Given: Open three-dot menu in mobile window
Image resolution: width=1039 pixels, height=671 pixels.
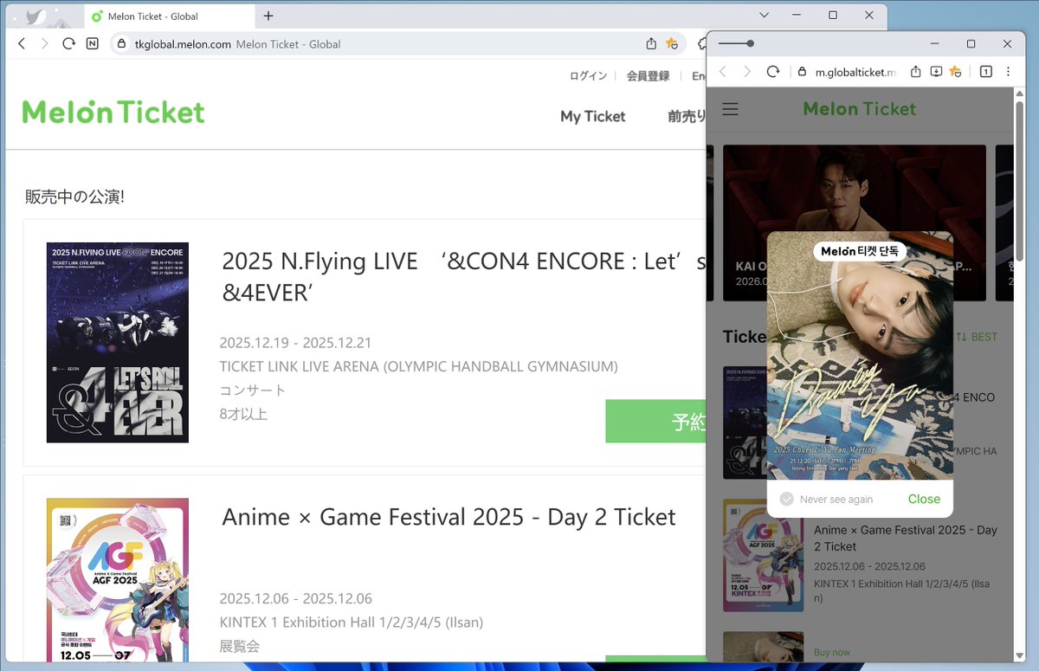Looking at the screenshot, I should [x=1008, y=71].
